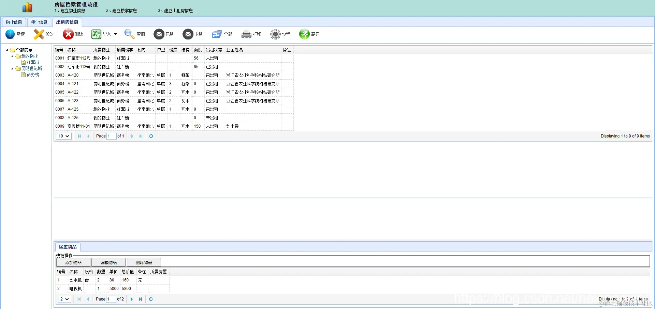Switch to the 楼宇信息 tab
Screen dimensions: 655x309
click(39, 22)
